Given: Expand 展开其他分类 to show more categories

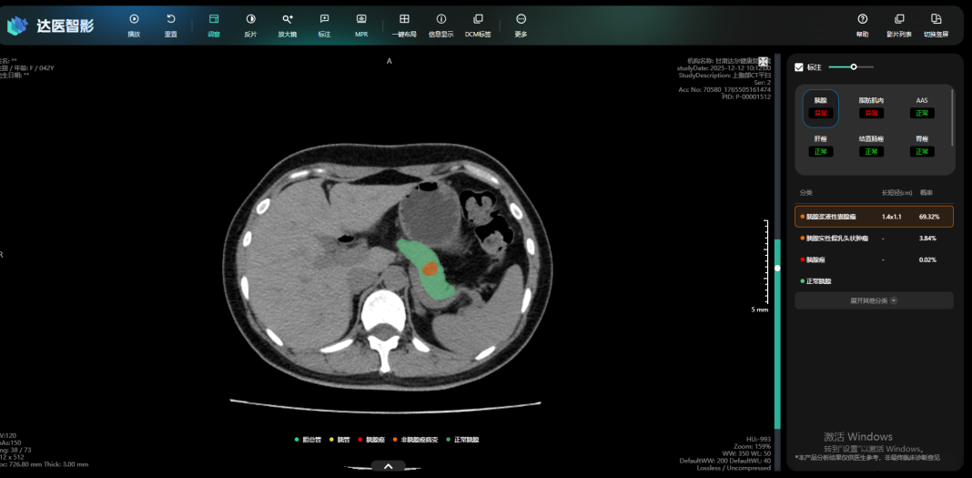Looking at the screenshot, I should click(x=874, y=300).
